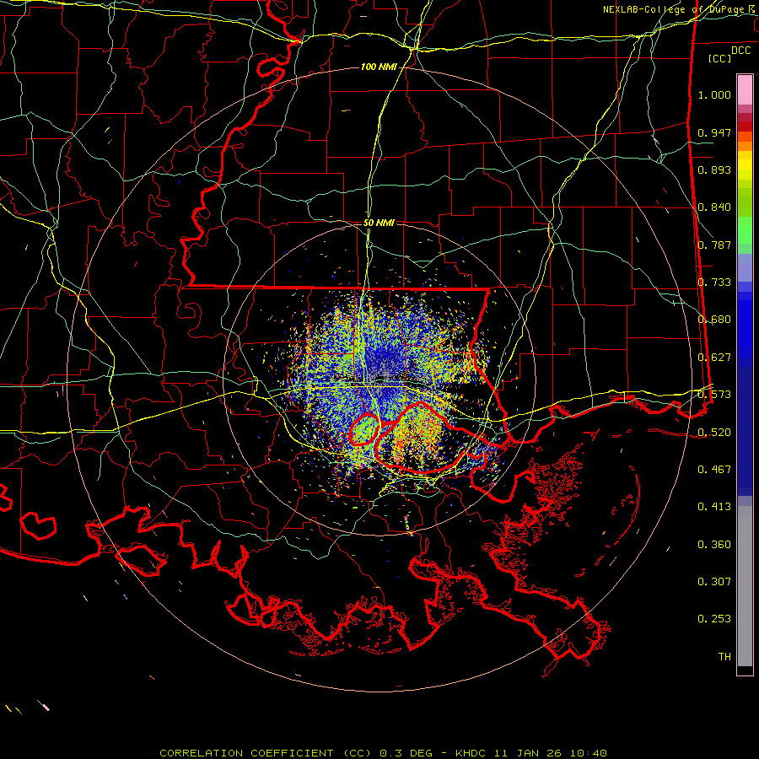Click the 0.893 legend value

pos(714,170)
